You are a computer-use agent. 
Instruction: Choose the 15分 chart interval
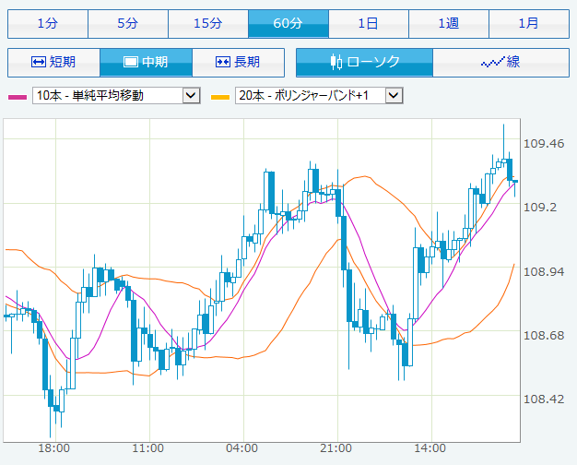pyautogui.click(x=207, y=24)
